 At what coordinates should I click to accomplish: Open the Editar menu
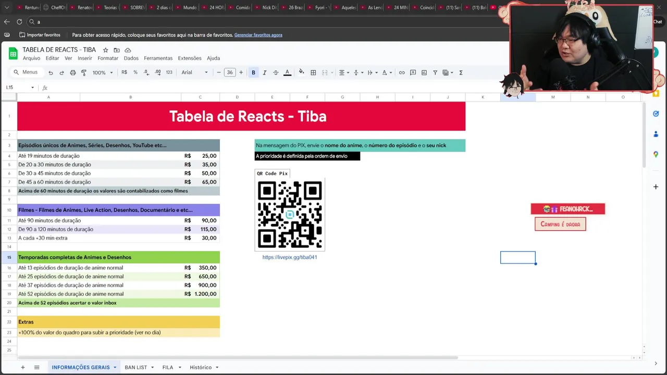[52, 58]
